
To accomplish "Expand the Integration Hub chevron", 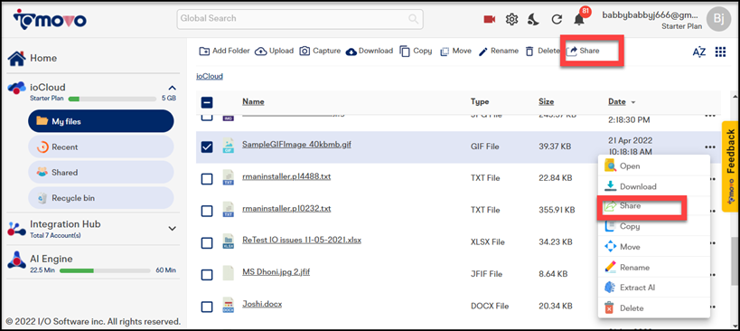I will (x=173, y=229).
